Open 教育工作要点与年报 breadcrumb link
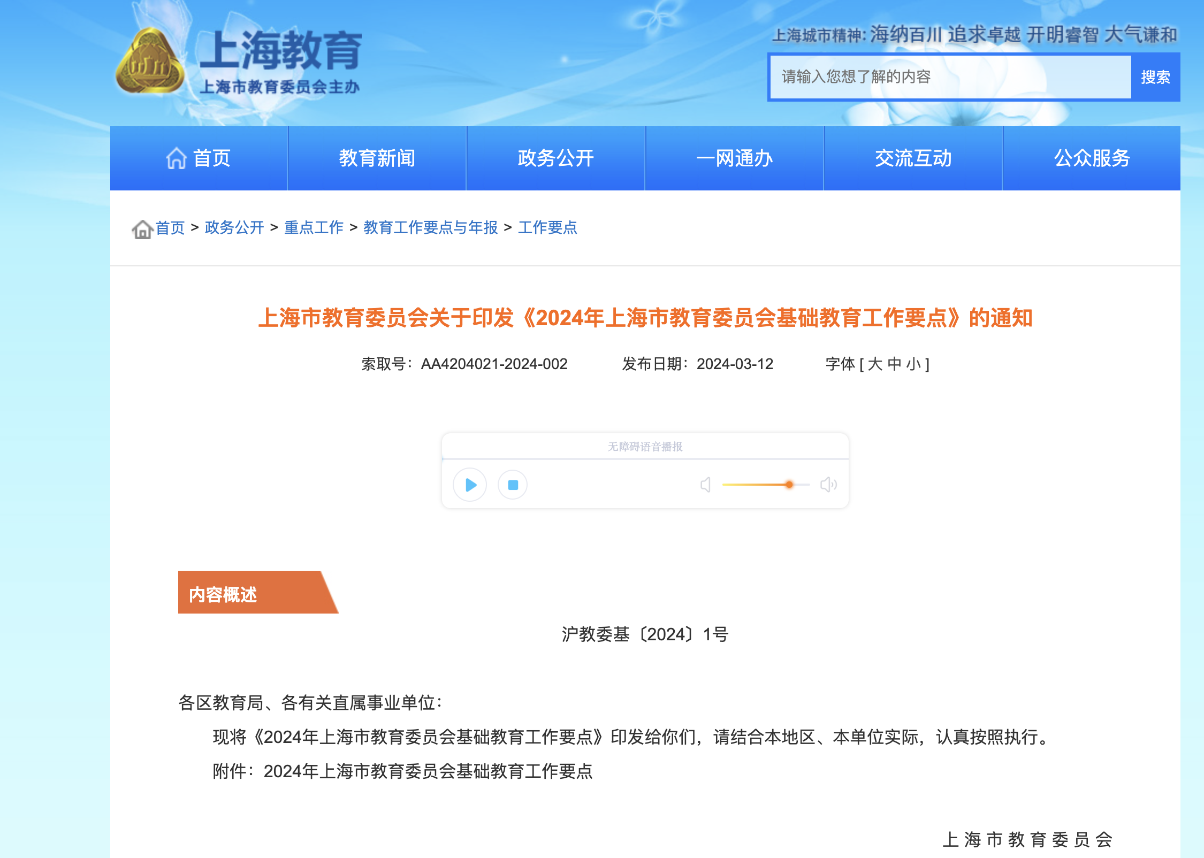Image resolution: width=1204 pixels, height=858 pixels. [x=430, y=228]
